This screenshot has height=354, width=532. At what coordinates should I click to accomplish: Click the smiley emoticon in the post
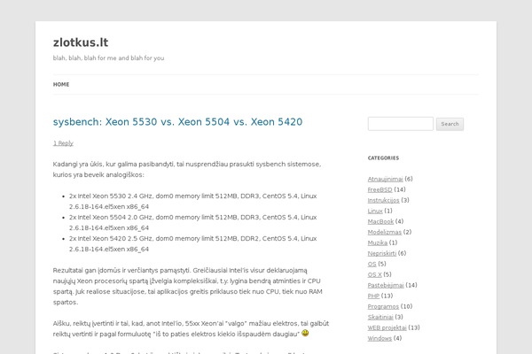(x=305, y=334)
